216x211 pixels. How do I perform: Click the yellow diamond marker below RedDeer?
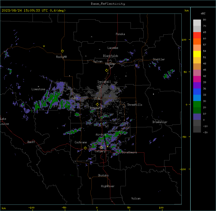pyautogui.click(x=106, y=70)
